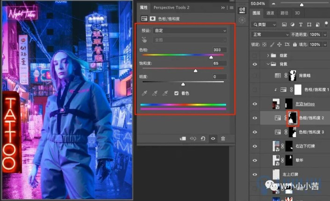
Task: Click the zoom slider handle at top
Action: click(301, 4)
